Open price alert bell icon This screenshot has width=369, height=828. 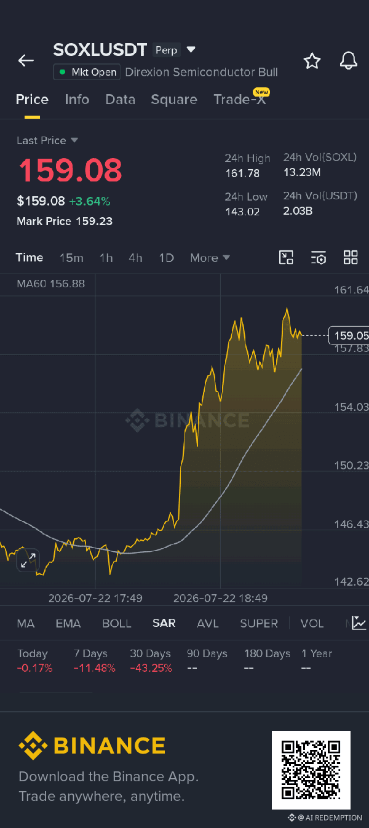click(x=349, y=60)
